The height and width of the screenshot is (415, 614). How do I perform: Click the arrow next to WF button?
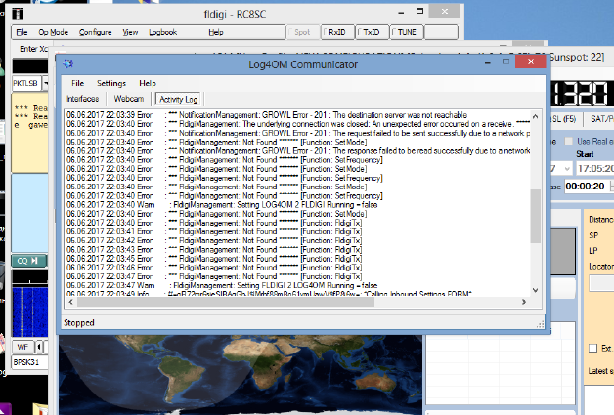coord(39,347)
